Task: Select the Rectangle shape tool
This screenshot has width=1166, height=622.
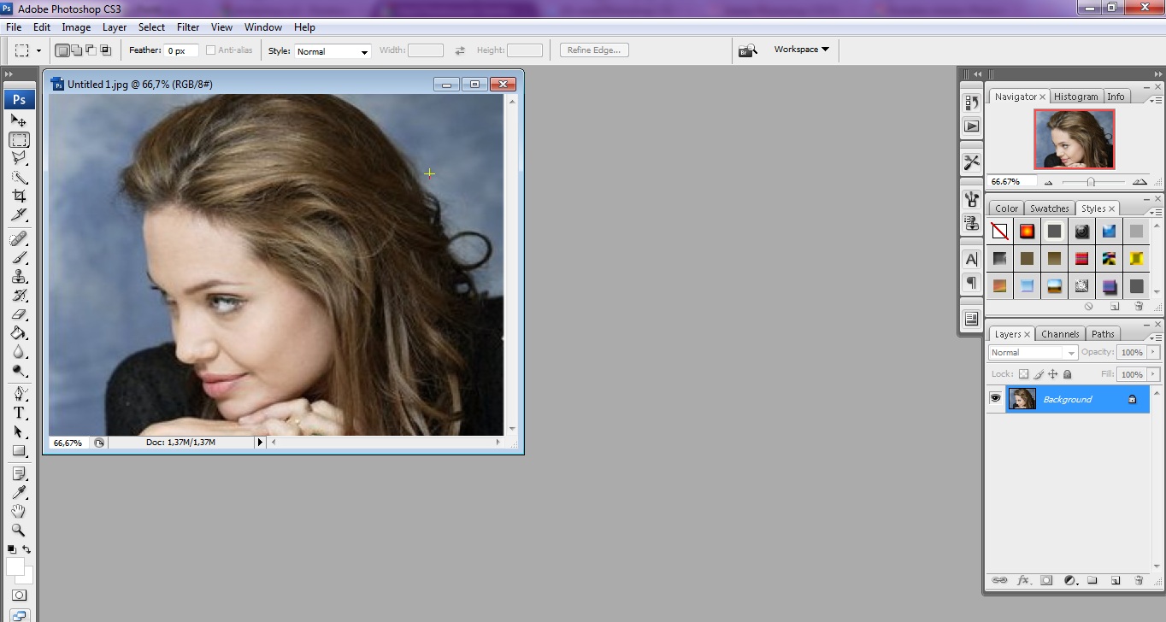Action: click(19, 450)
